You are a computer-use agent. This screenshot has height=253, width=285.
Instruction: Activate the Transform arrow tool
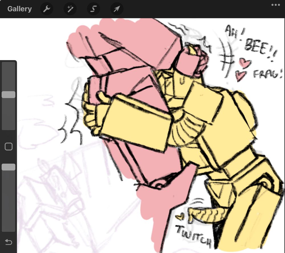tap(117, 9)
